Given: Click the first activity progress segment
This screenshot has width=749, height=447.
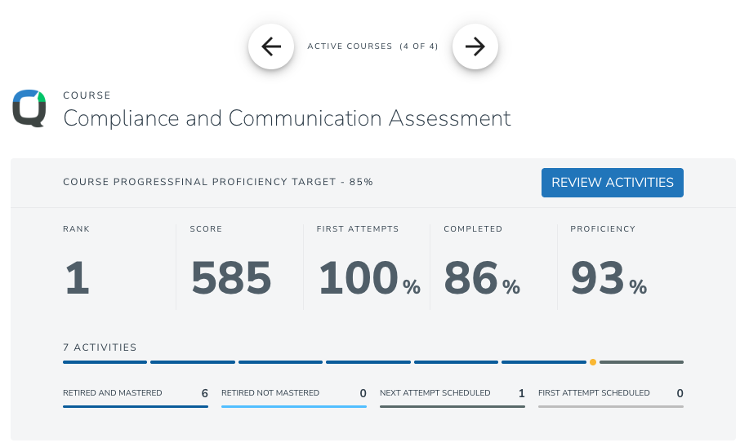Looking at the screenshot, I should click(105, 362).
